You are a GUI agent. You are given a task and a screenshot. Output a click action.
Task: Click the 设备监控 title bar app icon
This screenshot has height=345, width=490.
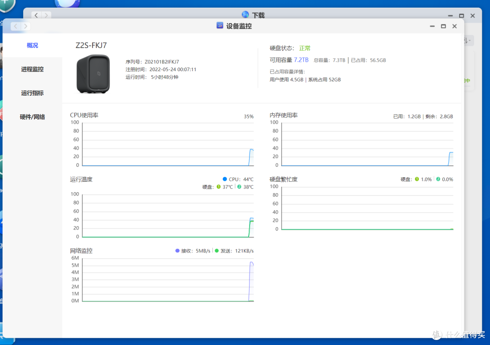click(x=220, y=25)
